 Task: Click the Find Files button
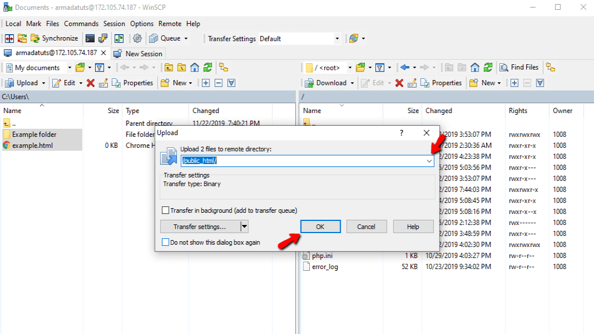click(519, 67)
